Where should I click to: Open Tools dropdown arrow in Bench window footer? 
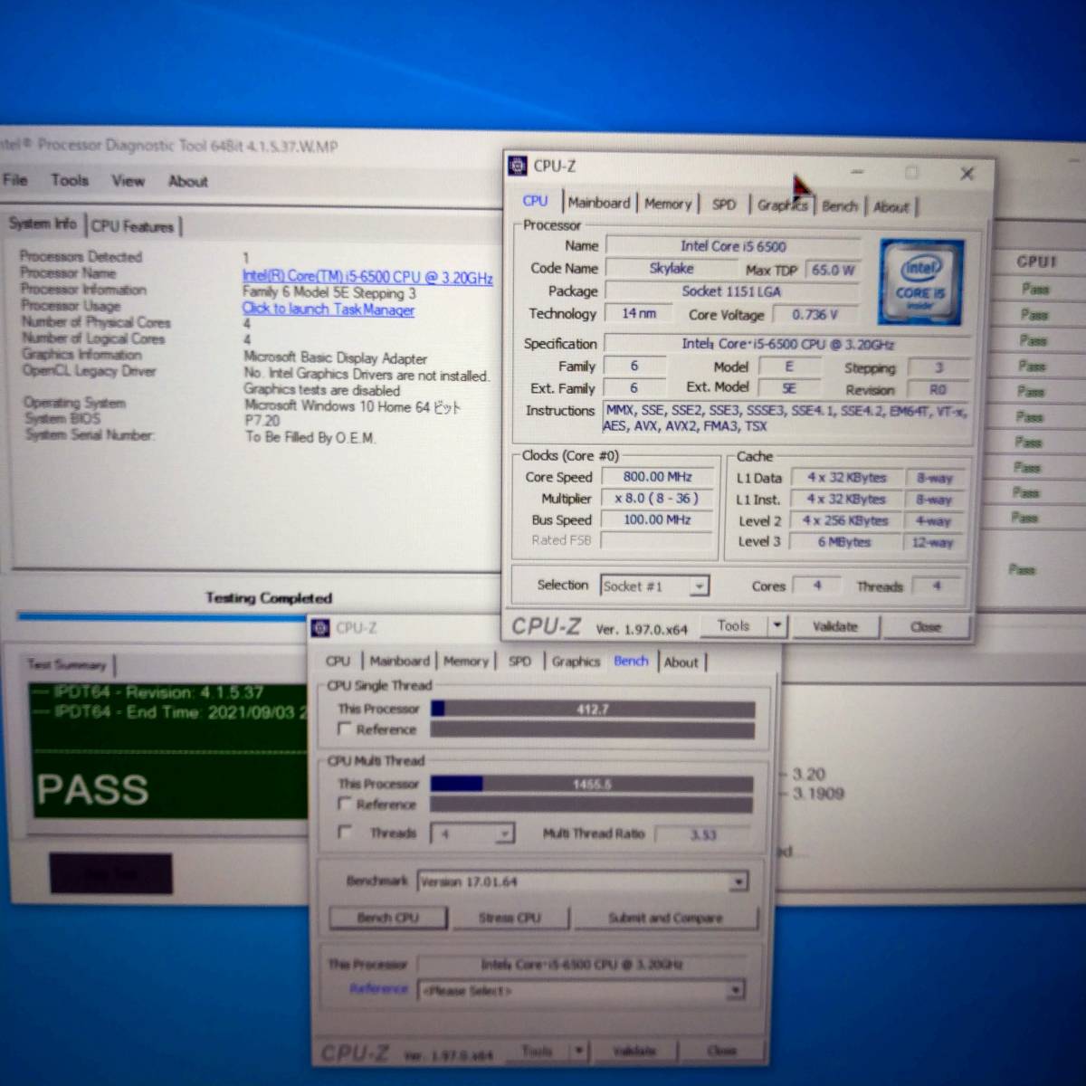coord(578,1051)
